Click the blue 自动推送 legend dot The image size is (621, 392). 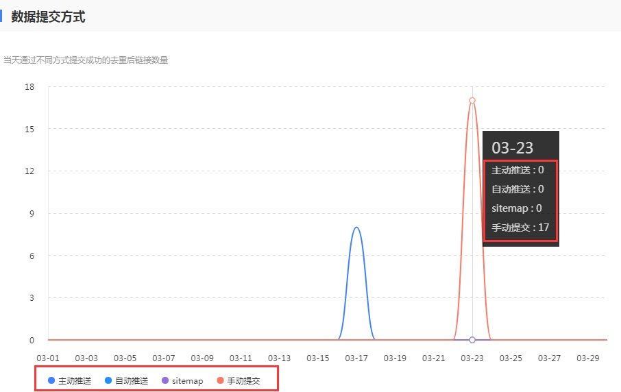108,380
